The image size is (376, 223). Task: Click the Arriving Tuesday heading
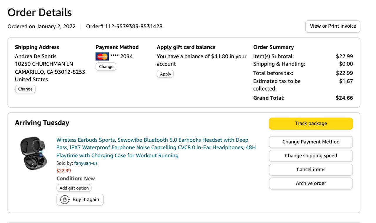click(x=42, y=123)
